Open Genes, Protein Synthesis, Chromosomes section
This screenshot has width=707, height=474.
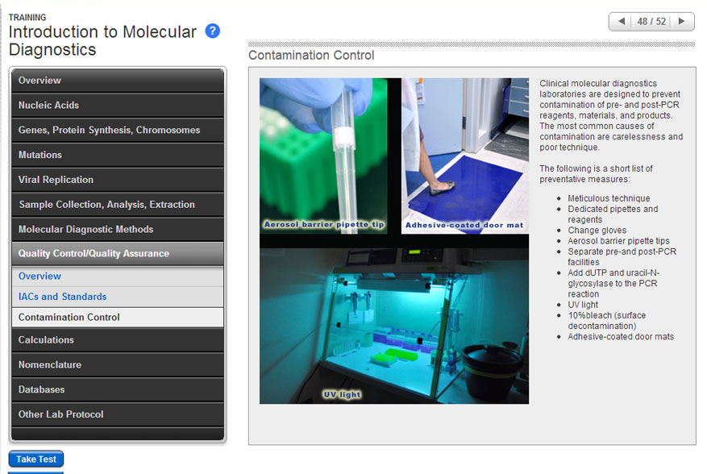[117, 131]
